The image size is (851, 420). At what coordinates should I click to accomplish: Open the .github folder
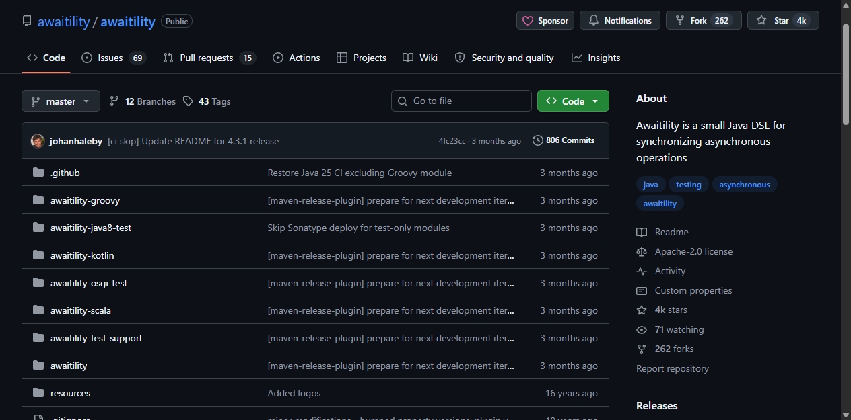point(65,173)
